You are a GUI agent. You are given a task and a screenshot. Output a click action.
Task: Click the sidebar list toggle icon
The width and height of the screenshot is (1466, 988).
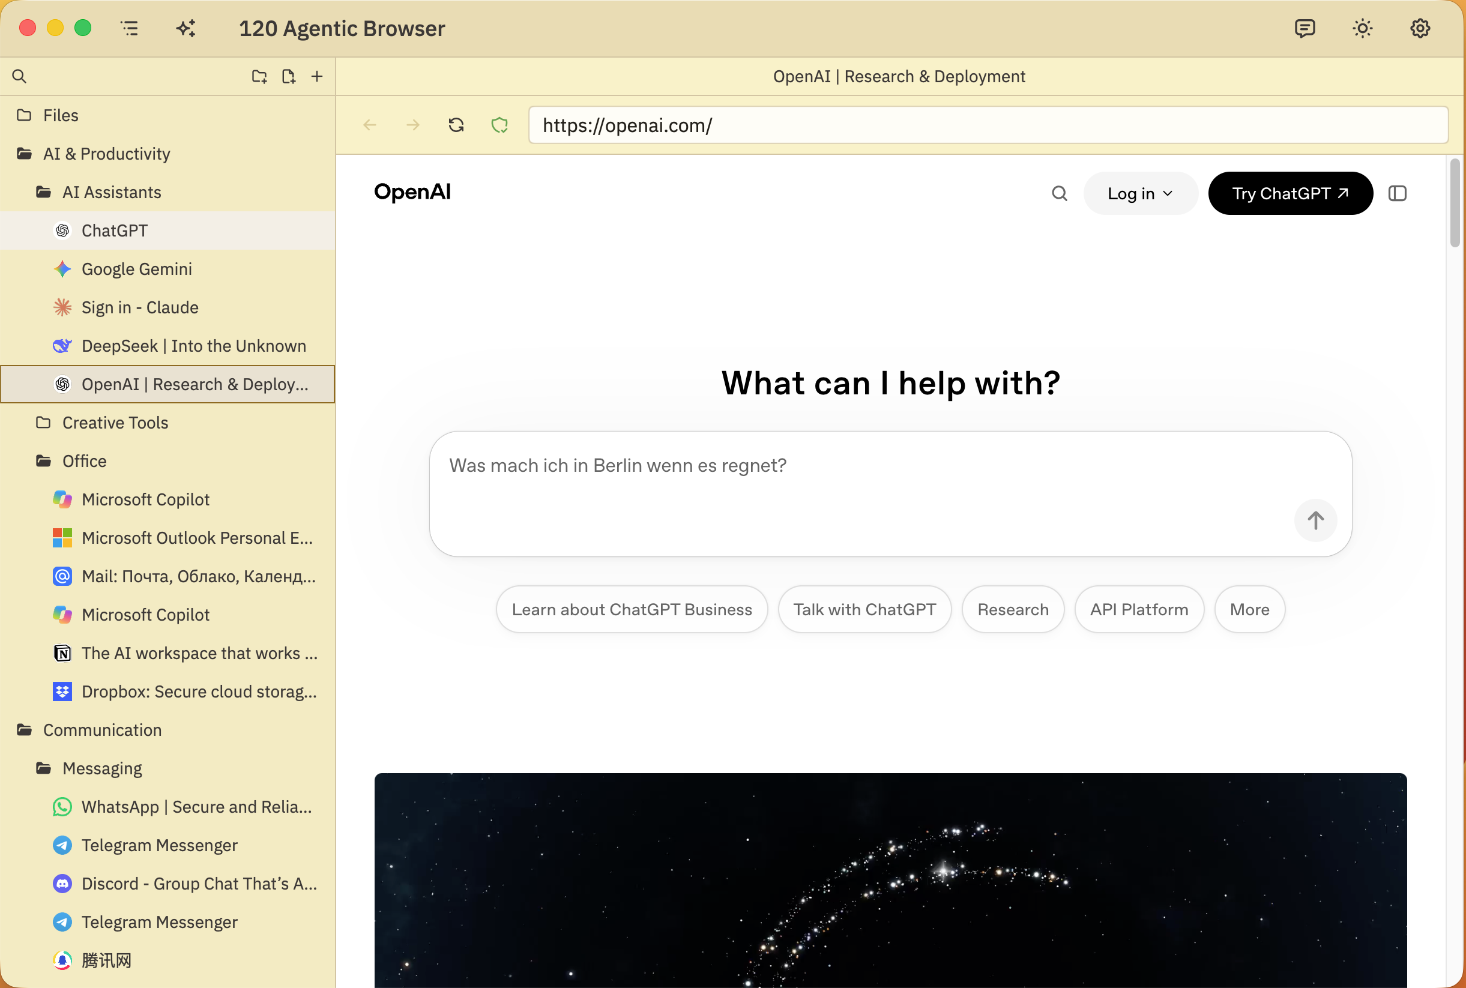click(129, 28)
